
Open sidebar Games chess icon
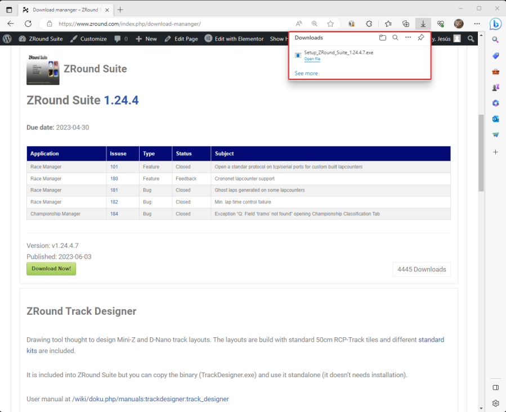[495, 87]
